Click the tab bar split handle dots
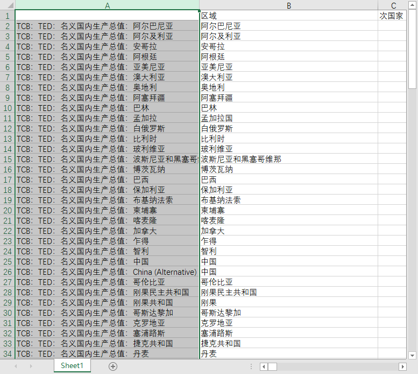 [251, 366]
